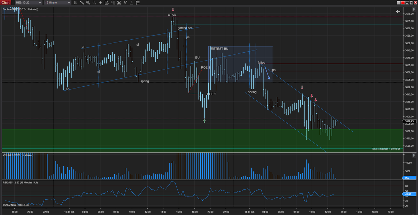Open the Strategies clipboard icon
The image size is (418, 215).
[x=131, y=2]
